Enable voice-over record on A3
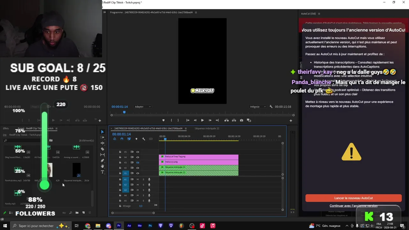Viewport: 409px width, 230px height. [x=149, y=190]
